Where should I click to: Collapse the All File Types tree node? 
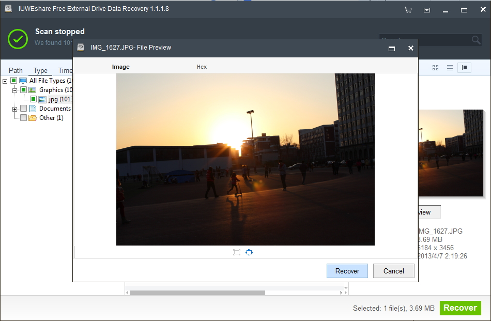point(5,82)
